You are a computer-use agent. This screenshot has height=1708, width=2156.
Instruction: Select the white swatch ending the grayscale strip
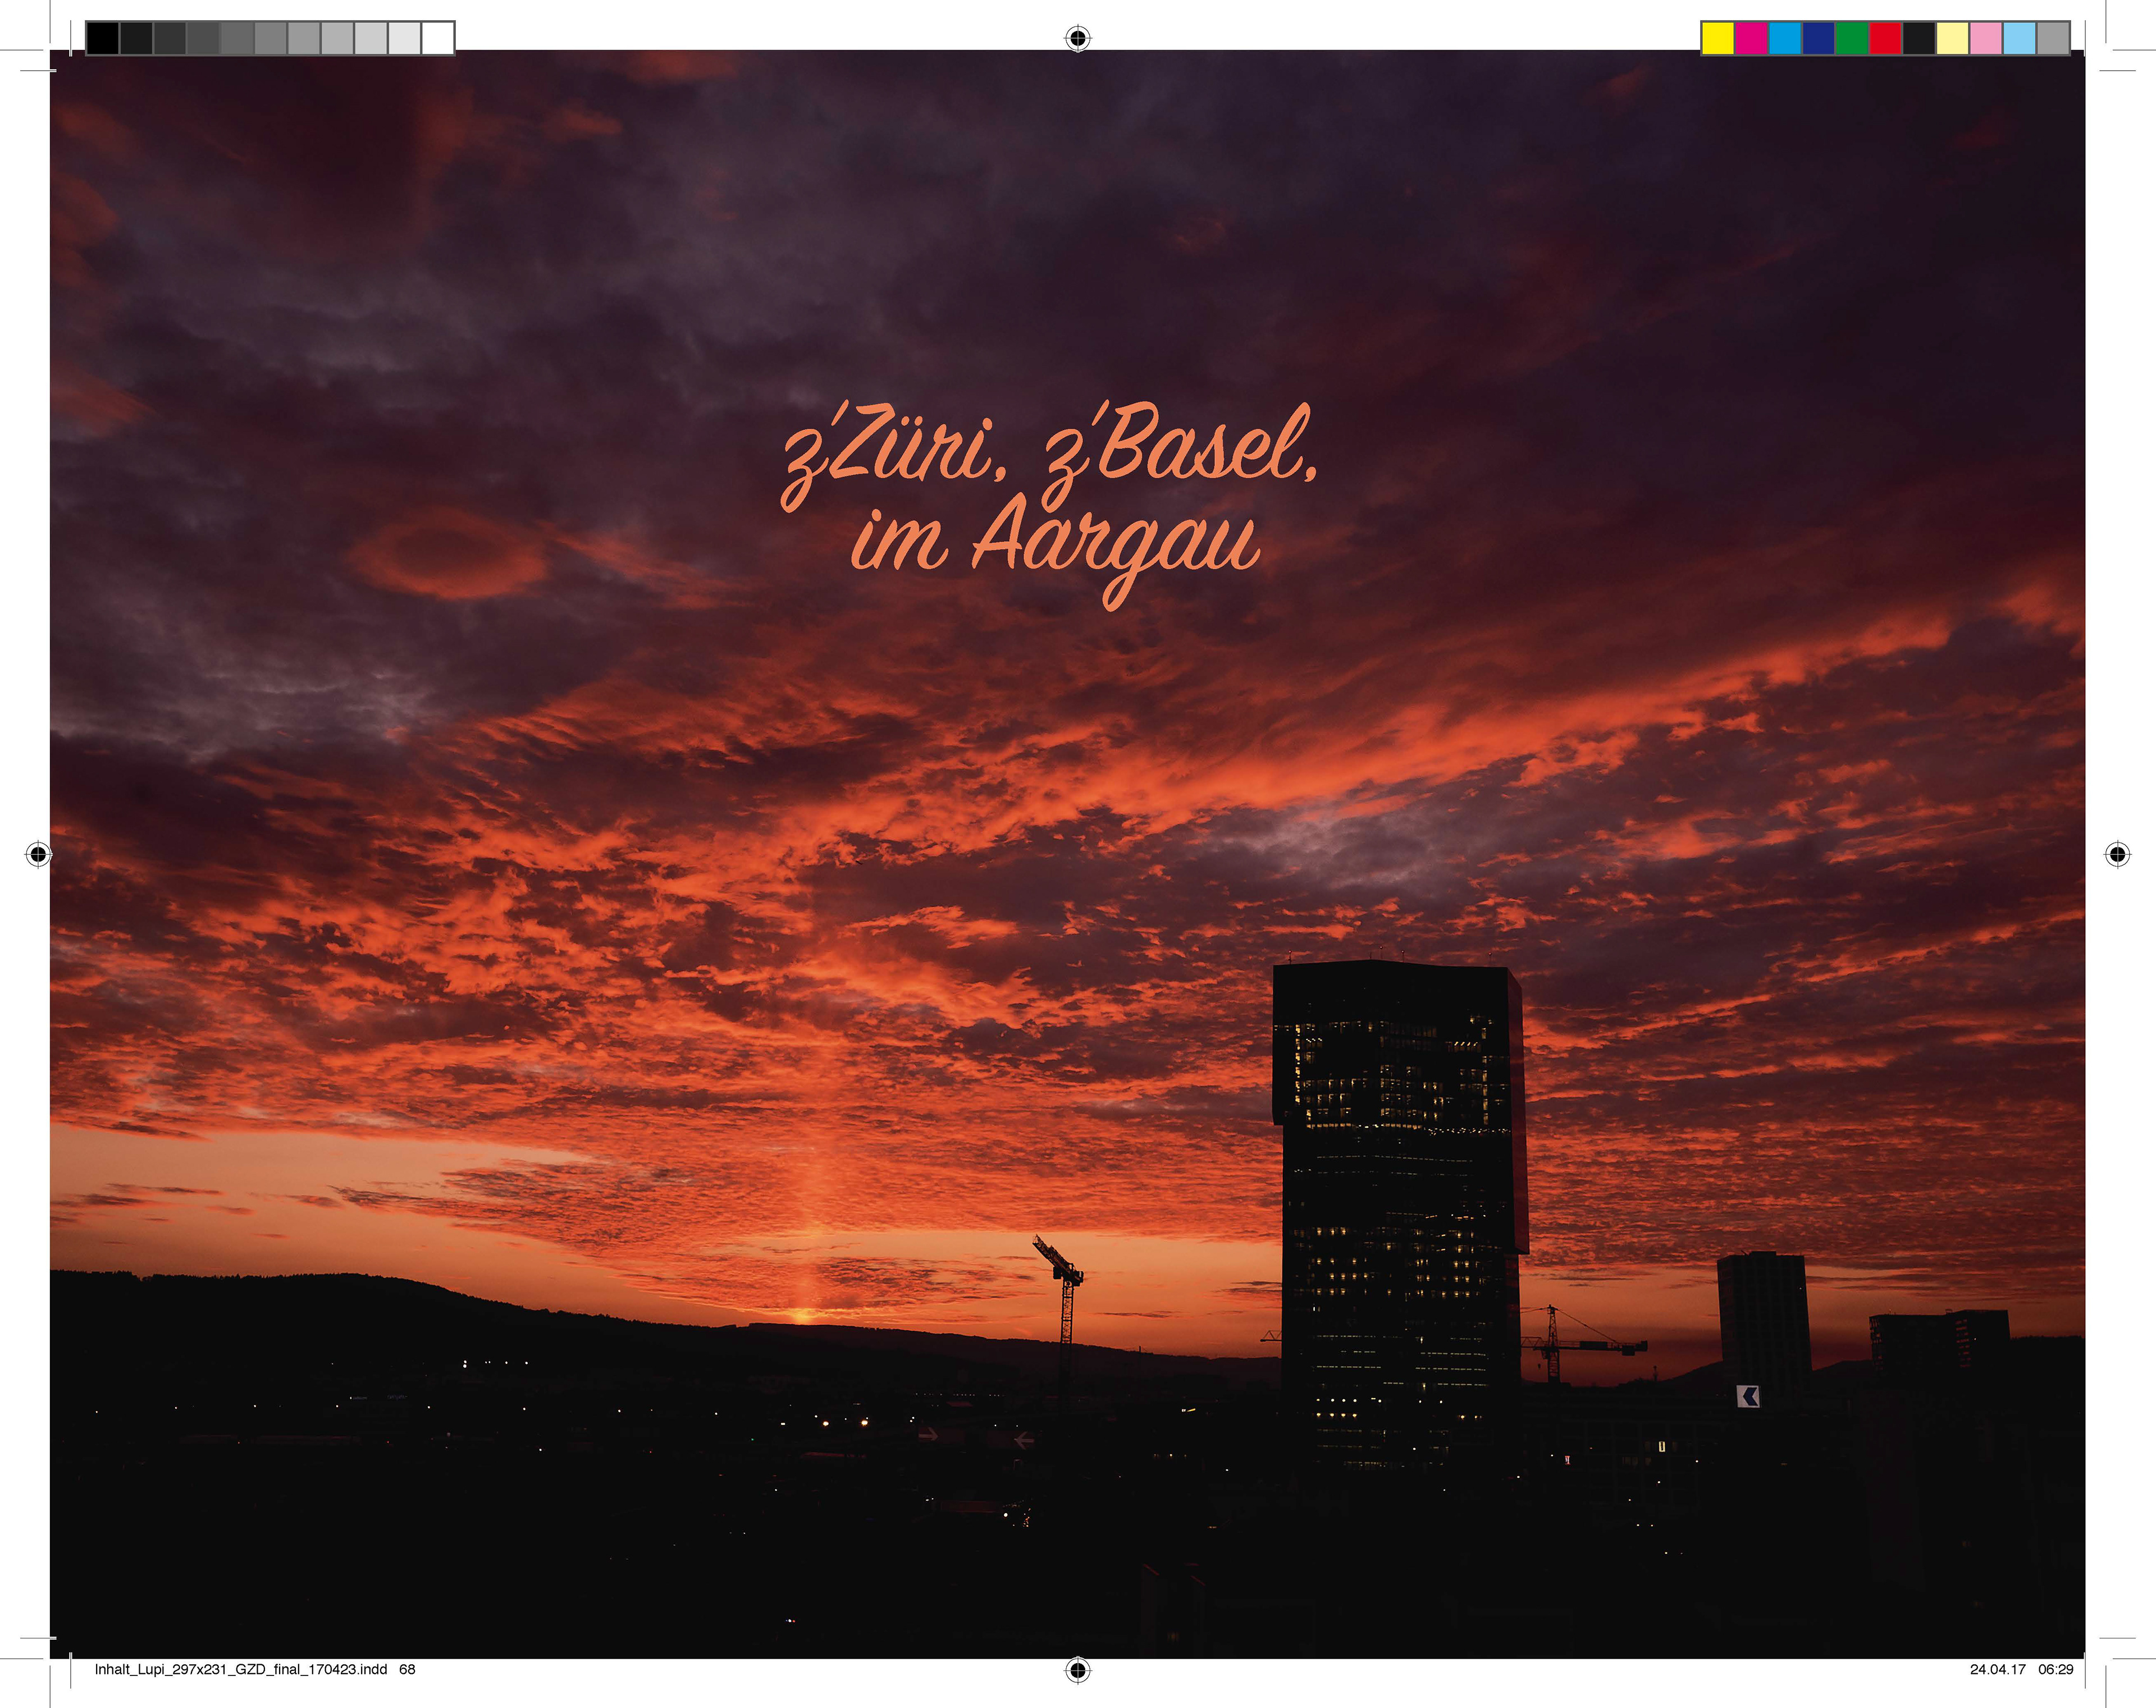coord(437,38)
